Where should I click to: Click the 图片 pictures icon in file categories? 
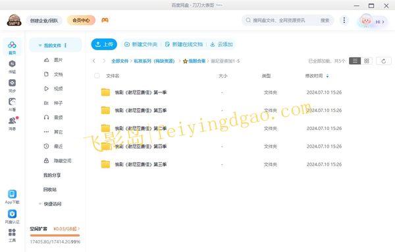[46, 60]
